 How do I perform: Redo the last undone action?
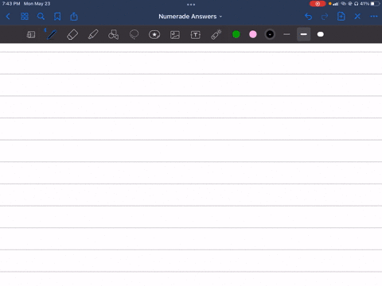coord(325,17)
